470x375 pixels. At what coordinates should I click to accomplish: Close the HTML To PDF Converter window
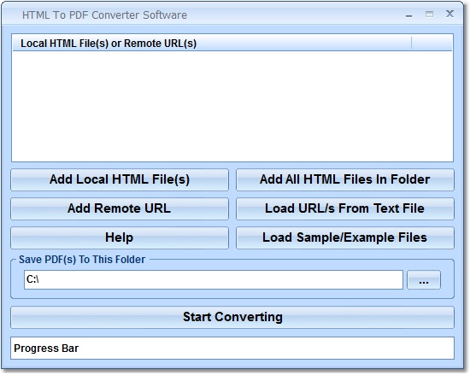point(449,14)
